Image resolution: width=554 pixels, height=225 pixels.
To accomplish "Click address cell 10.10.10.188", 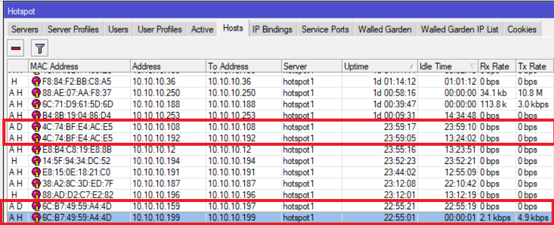I will (x=156, y=104).
